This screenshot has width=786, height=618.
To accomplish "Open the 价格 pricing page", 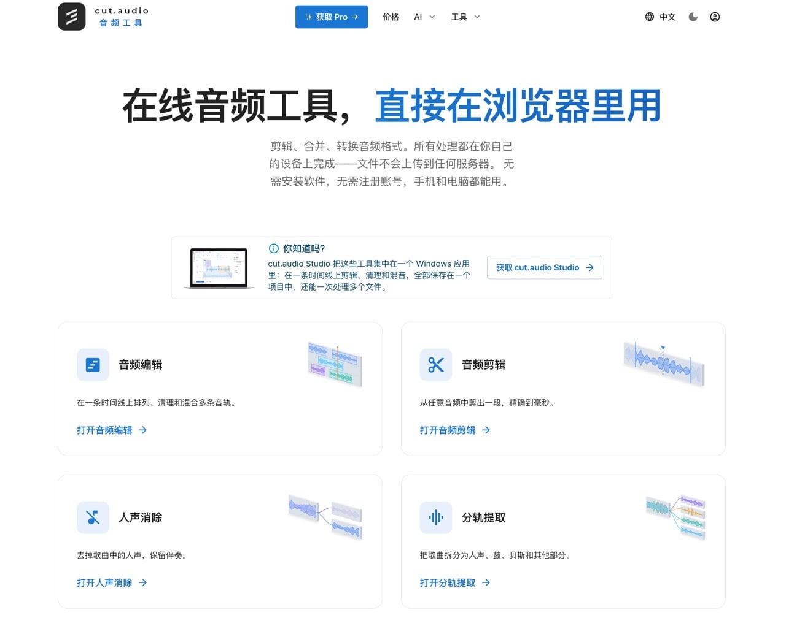I will pyautogui.click(x=391, y=17).
